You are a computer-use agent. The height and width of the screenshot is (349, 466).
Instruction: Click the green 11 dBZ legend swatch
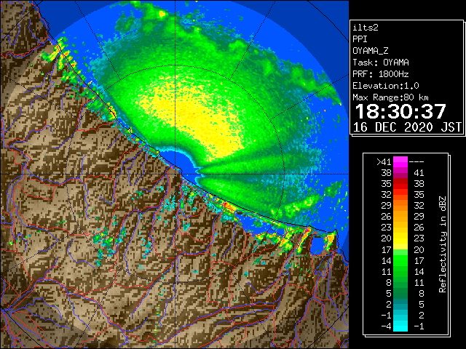[x=400, y=271]
